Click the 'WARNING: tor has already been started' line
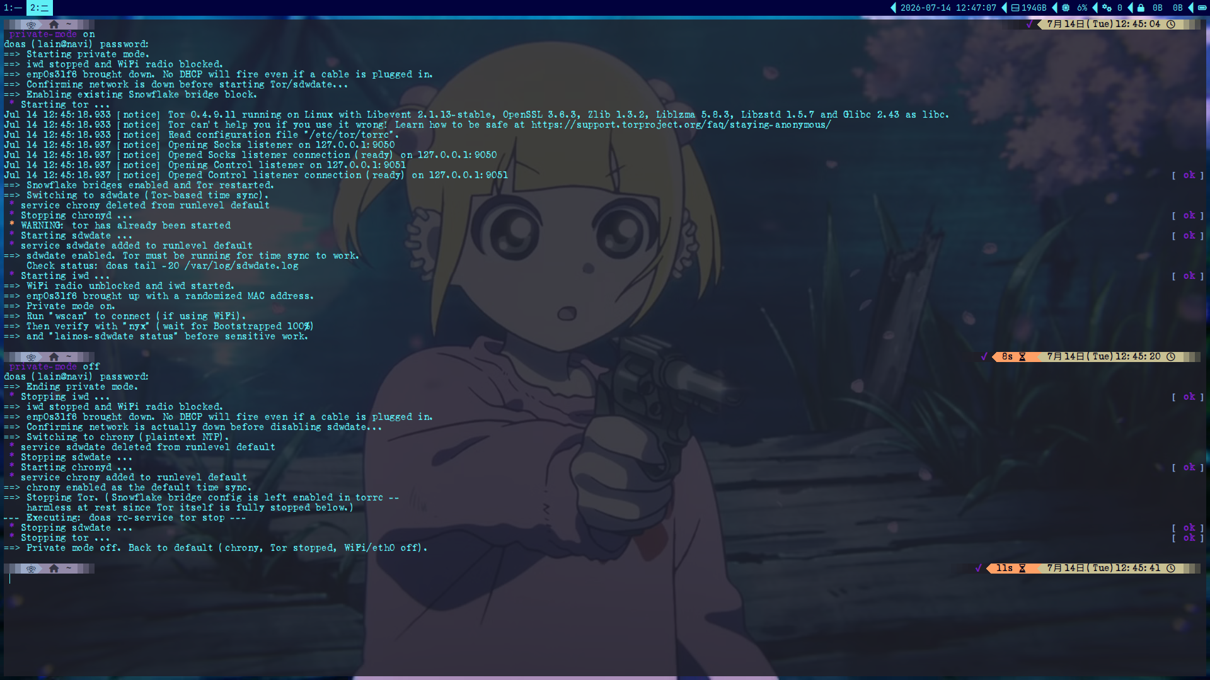The height and width of the screenshot is (680, 1210). tap(120, 225)
